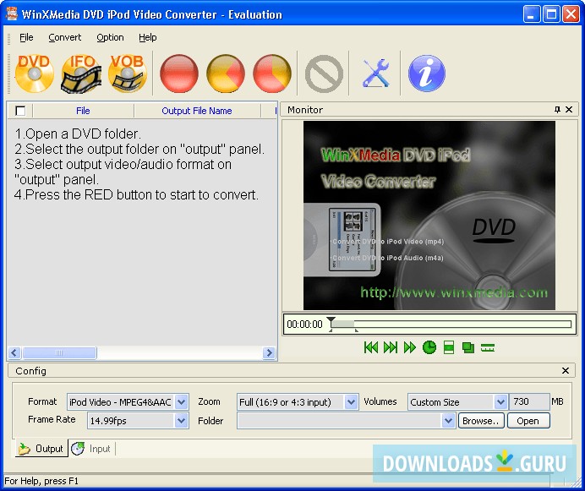
Task: Open settings via wrench and screwdriver icon
Action: (x=375, y=74)
